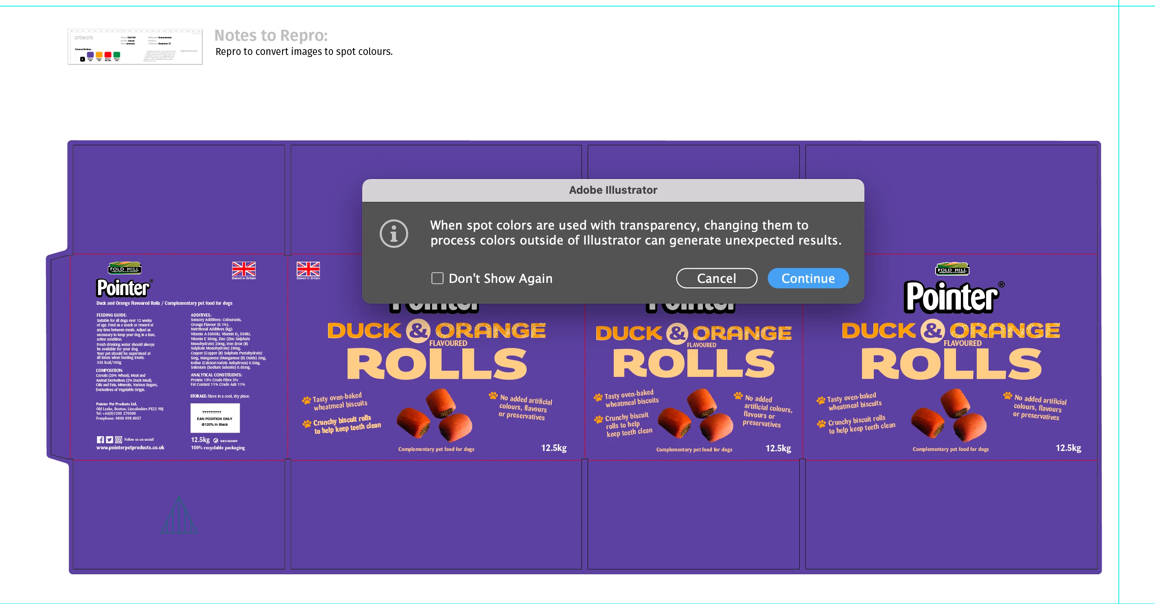1155x604 pixels.
Task: Click the www.pointerpetproducts.co.uk web address
Action: coord(130,448)
